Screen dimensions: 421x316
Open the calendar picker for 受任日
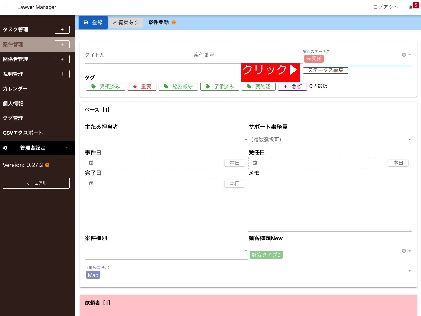point(255,163)
